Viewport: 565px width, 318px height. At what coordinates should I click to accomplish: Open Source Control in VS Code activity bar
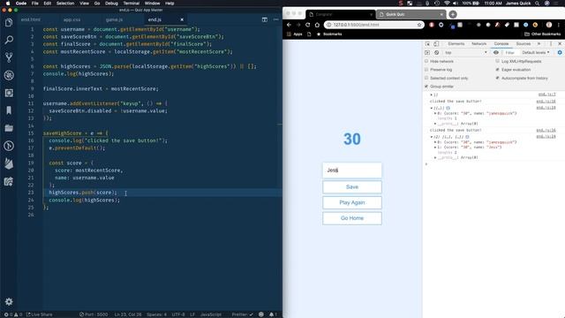[9, 57]
